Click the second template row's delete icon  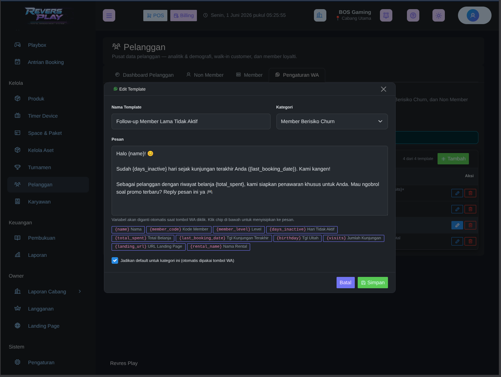470,209
